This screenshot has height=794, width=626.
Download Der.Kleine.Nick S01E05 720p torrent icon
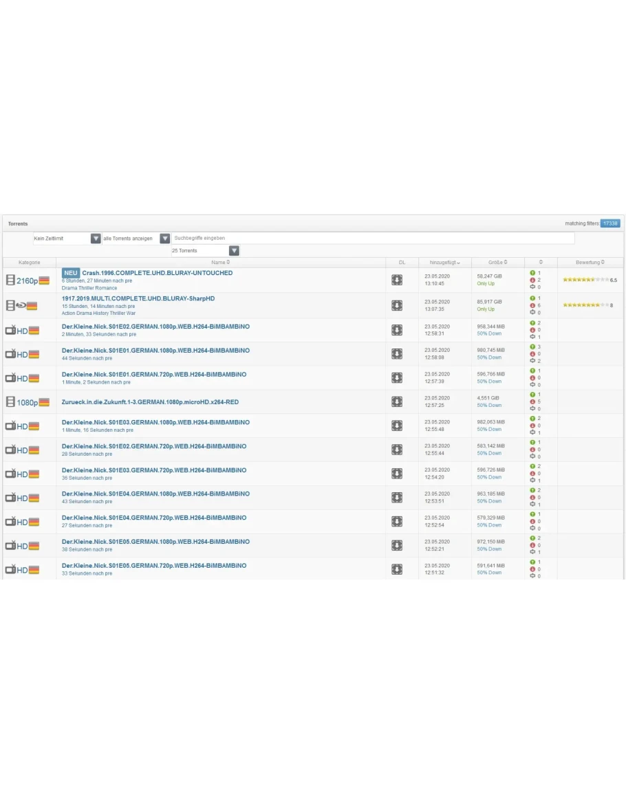point(397,569)
